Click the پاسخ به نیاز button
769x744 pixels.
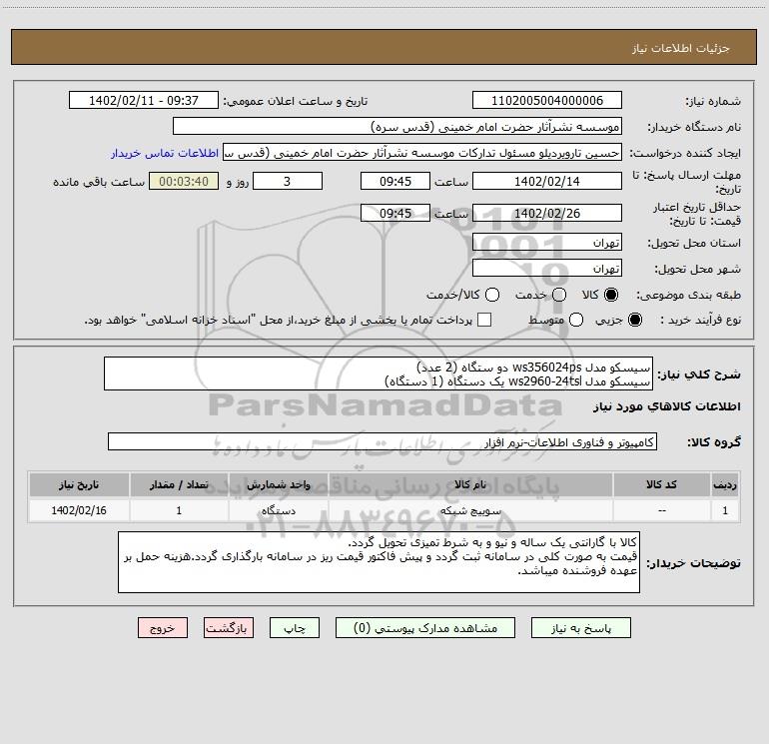pyautogui.click(x=580, y=628)
